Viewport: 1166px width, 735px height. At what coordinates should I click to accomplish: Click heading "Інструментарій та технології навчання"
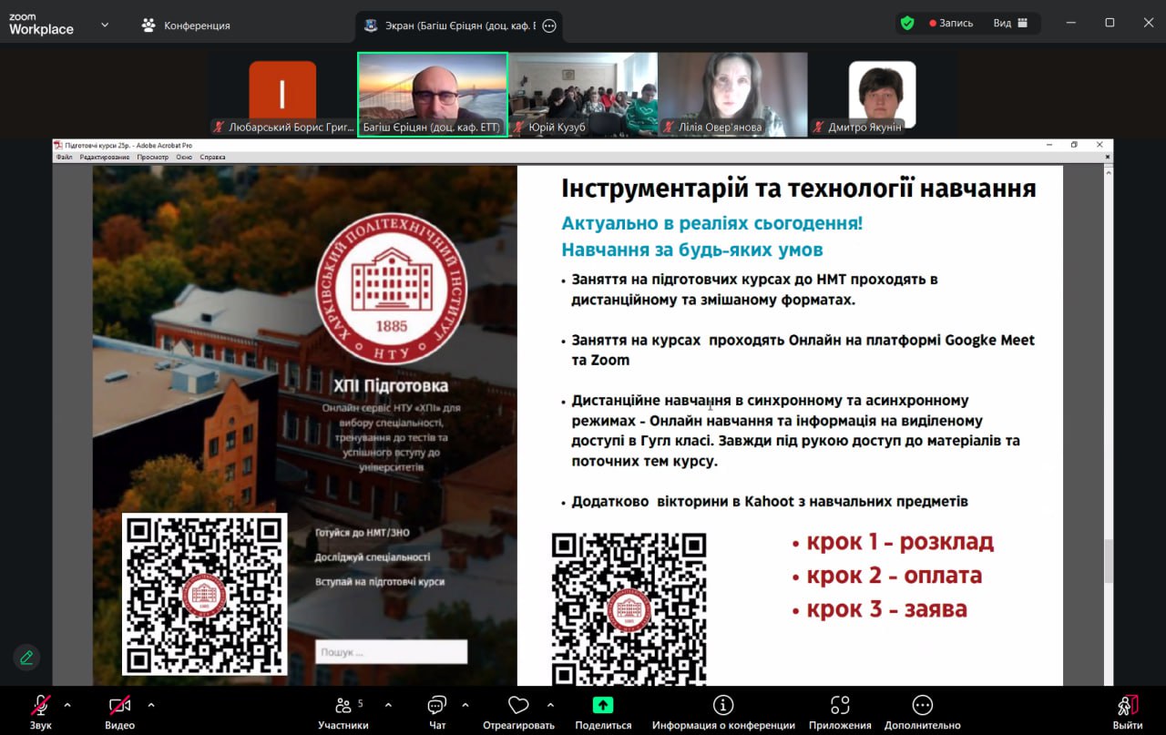tap(799, 189)
